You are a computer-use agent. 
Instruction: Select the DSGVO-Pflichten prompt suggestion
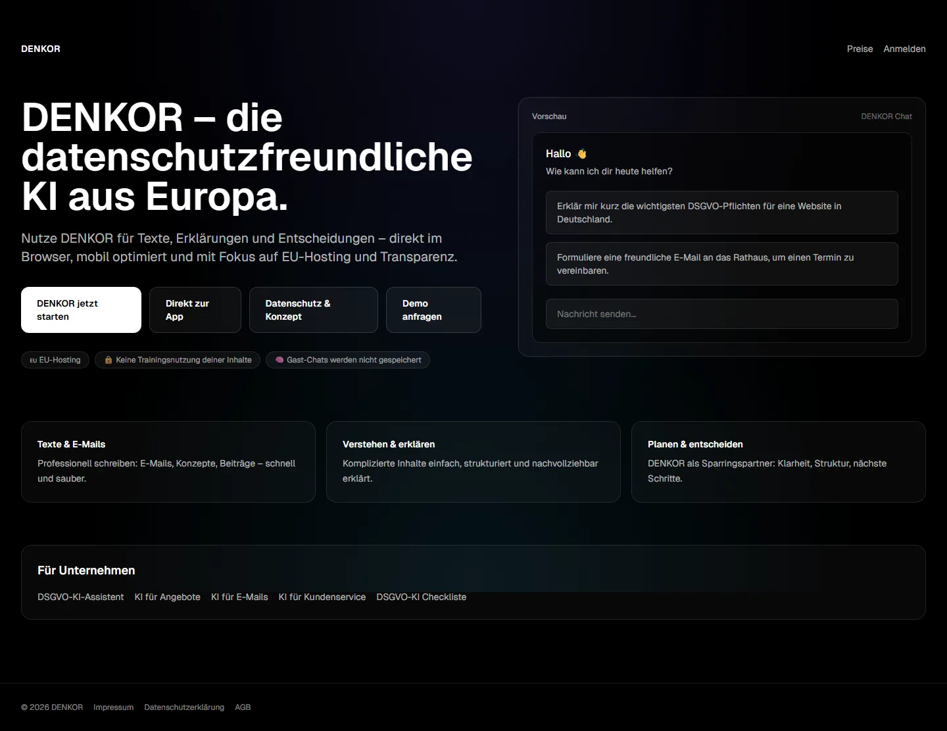(x=722, y=213)
